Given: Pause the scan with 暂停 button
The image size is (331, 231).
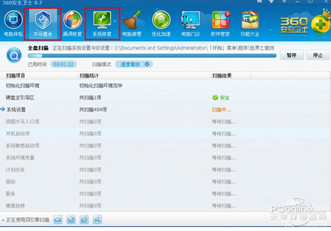Looking at the screenshot, I should (x=291, y=55).
